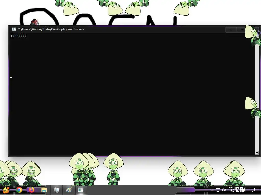Click the blinking cursor in the console
The image size is (261, 195).
pyautogui.click(x=11, y=77)
